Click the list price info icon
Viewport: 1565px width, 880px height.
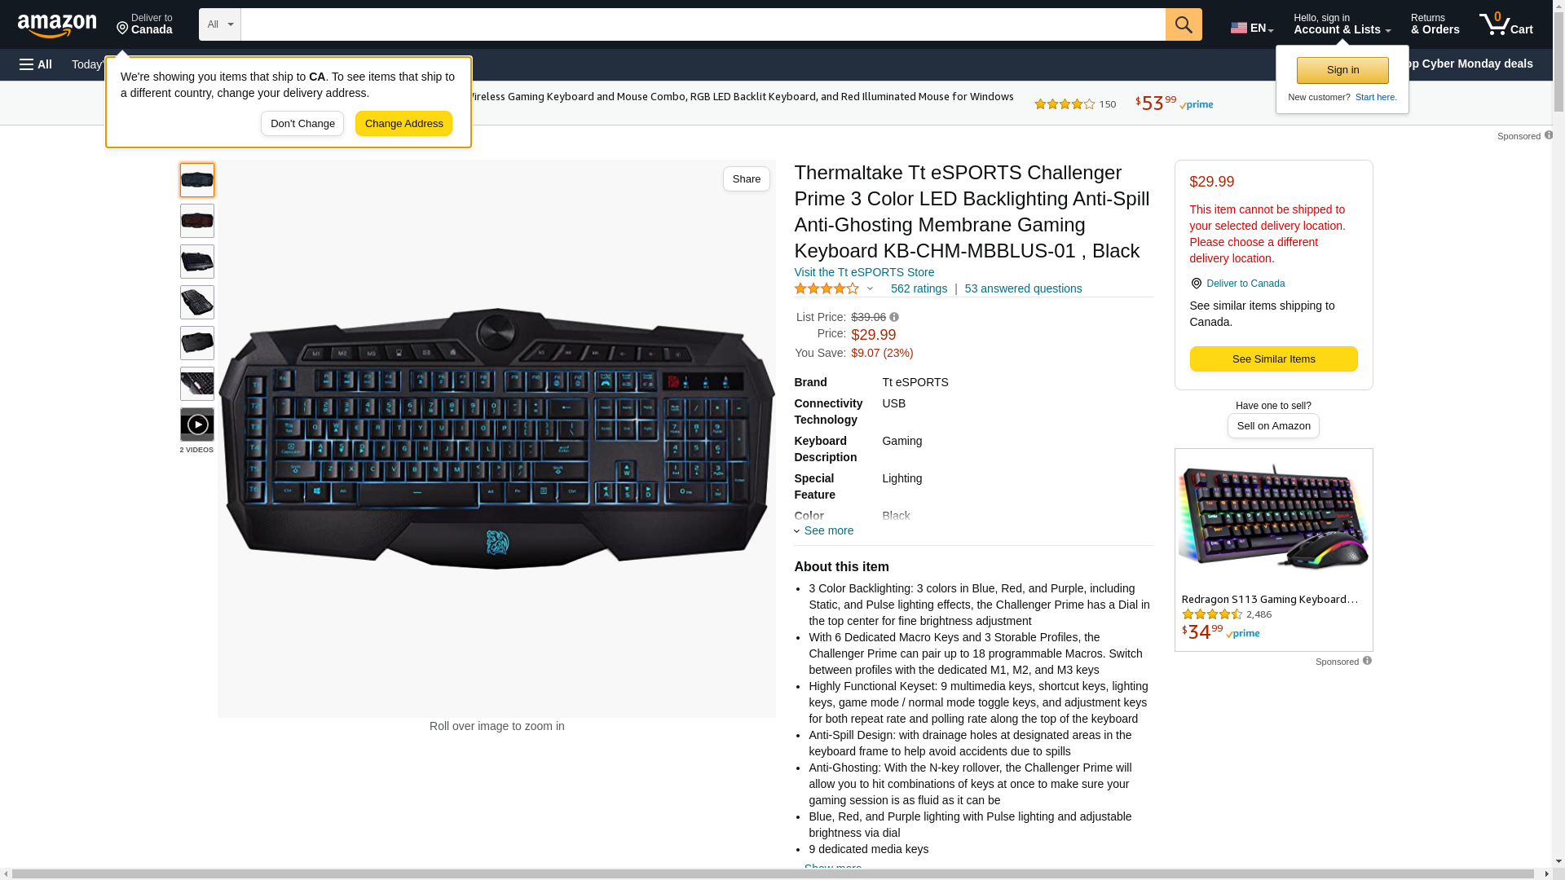pyautogui.click(x=894, y=318)
